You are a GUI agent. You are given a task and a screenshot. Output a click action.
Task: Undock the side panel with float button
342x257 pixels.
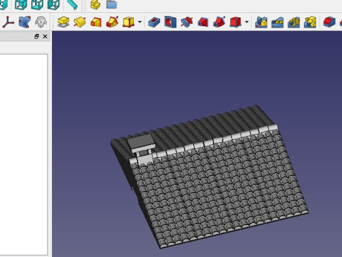click(37, 37)
